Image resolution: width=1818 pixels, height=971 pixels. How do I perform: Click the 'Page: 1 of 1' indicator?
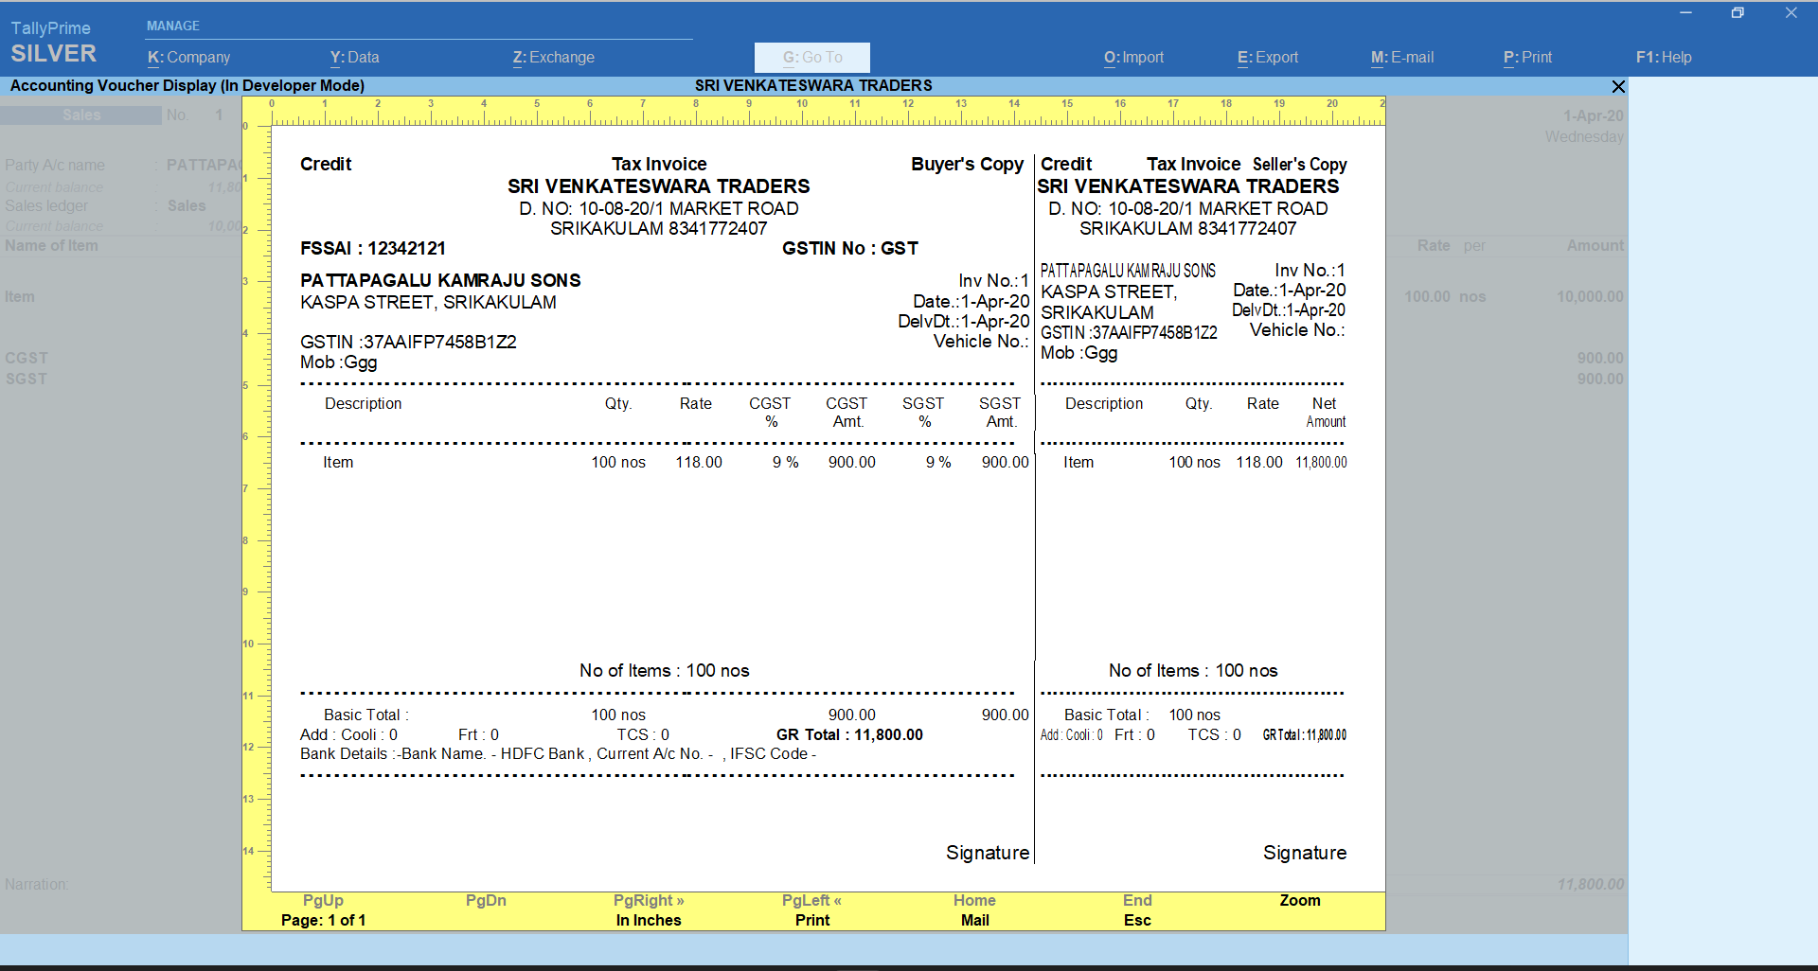(x=323, y=920)
